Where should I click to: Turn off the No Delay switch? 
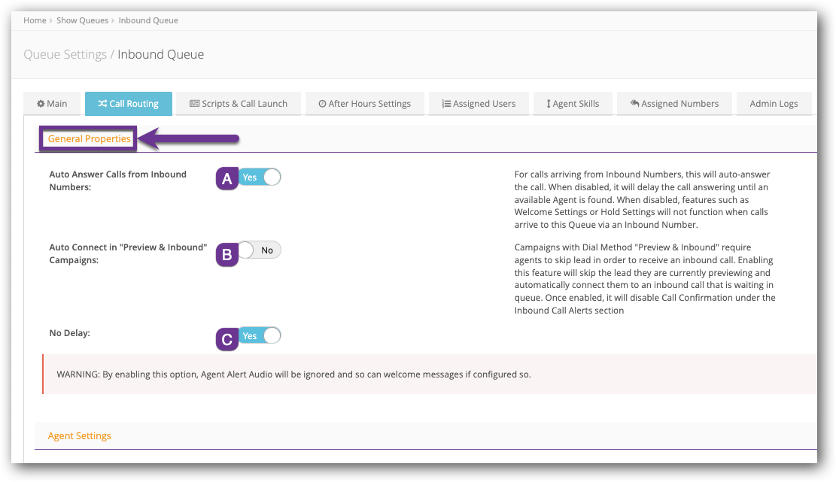pyautogui.click(x=260, y=336)
